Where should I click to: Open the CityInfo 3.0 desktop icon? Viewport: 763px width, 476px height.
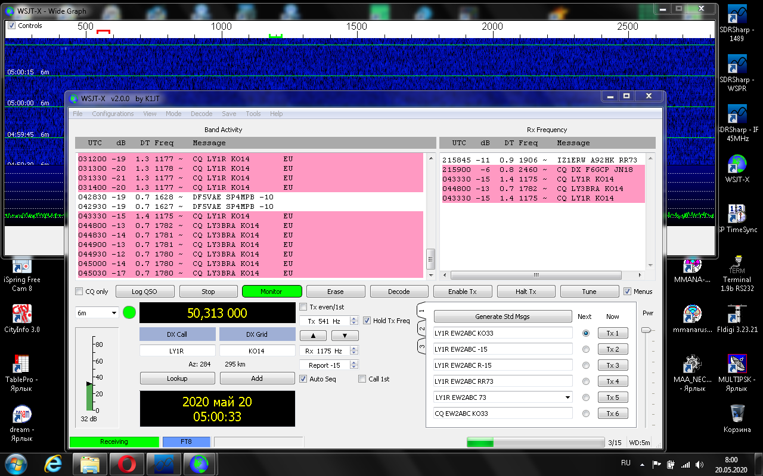(22, 314)
